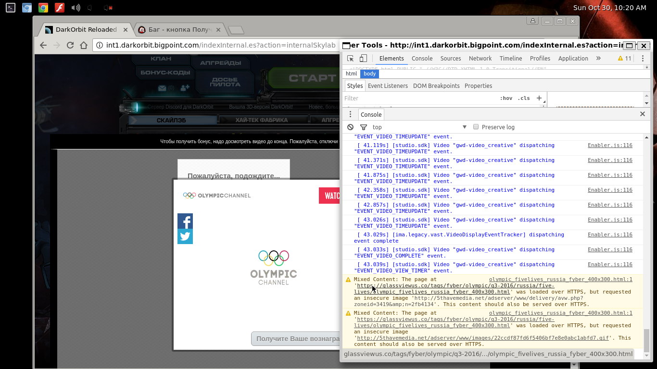Share ad on Facebook icon

point(185,221)
